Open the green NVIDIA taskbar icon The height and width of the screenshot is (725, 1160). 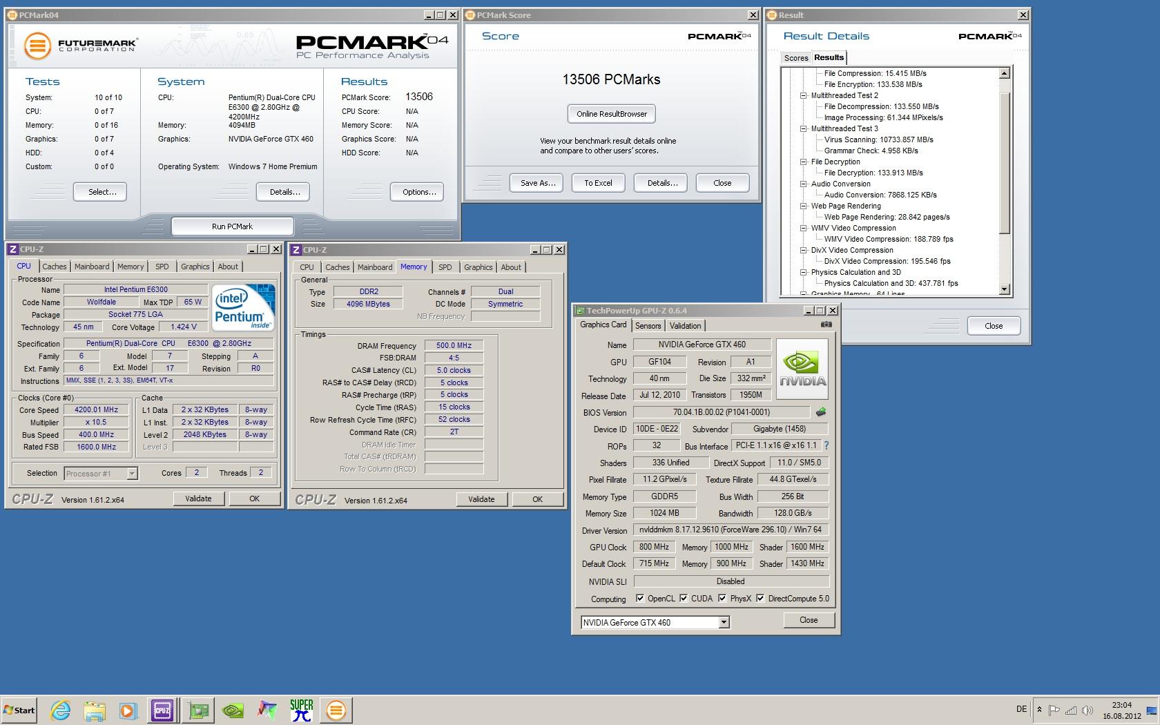click(233, 710)
